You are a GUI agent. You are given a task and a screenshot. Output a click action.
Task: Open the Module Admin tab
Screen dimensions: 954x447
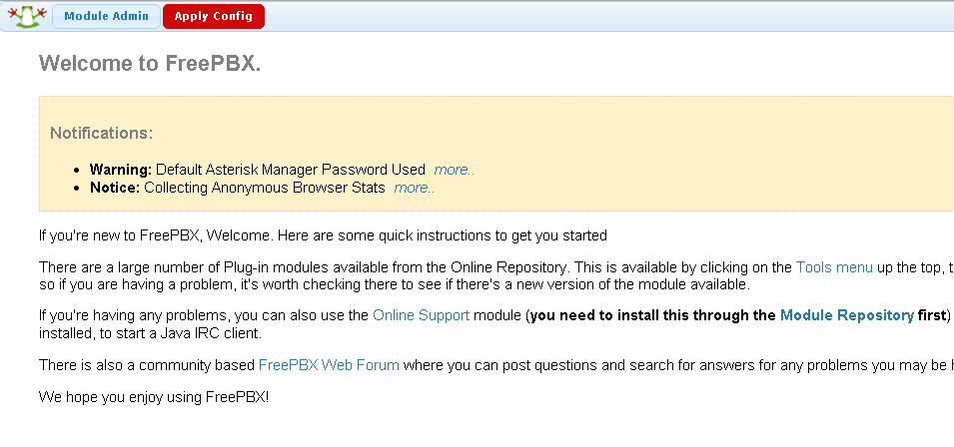point(107,16)
